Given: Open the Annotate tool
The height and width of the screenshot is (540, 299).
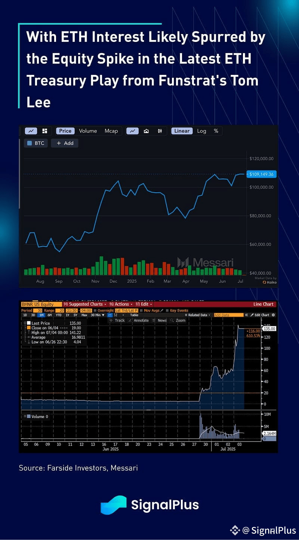Looking at the screenshot, I should tap(139, 320).
